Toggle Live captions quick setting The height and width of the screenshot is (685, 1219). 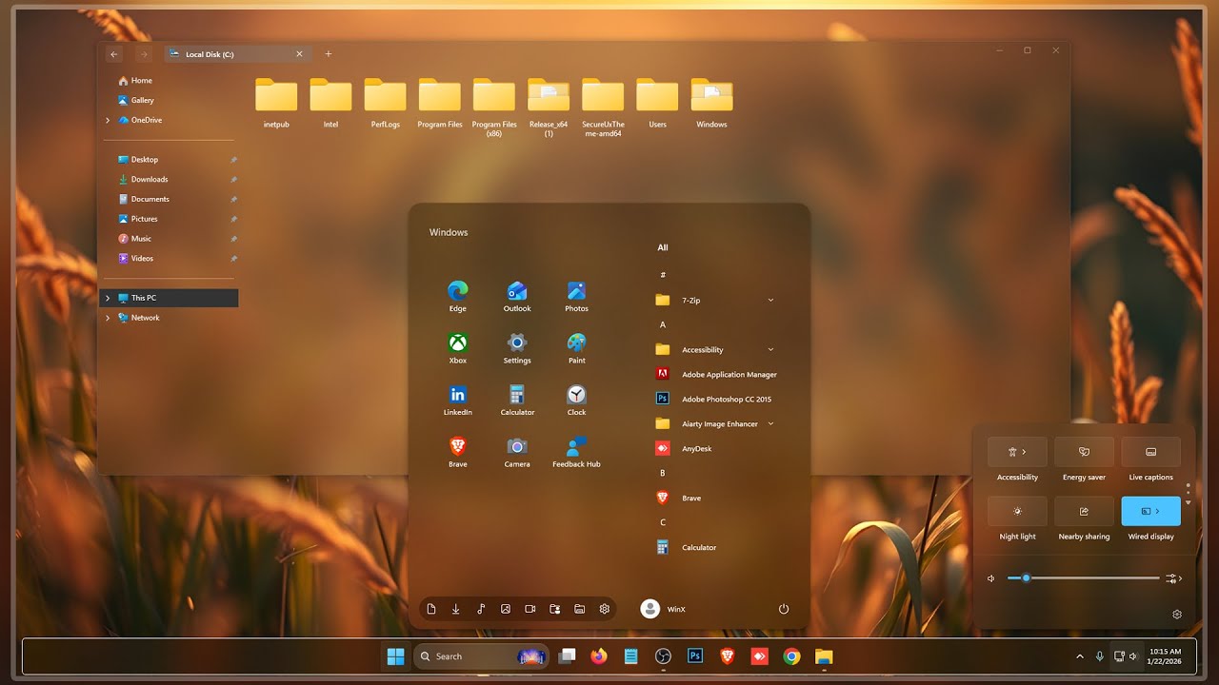coord(1151,452)
